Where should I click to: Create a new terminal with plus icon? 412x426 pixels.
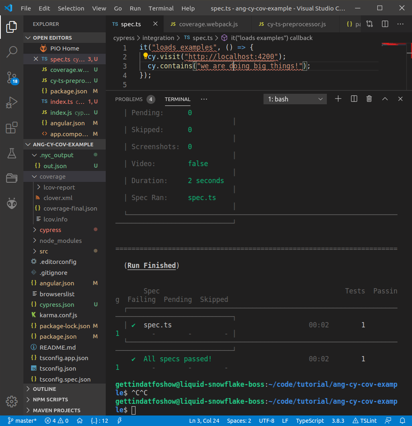338,99
